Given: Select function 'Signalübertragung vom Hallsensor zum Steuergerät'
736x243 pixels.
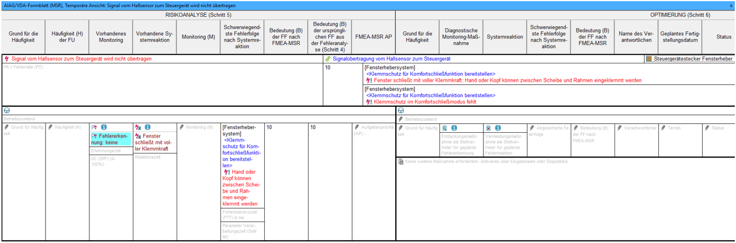Looking at the screenshot, I should click(x=392, y=59).
